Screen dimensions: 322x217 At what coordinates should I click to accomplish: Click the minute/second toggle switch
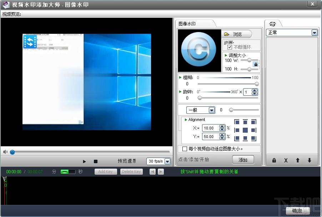(68, 171)
